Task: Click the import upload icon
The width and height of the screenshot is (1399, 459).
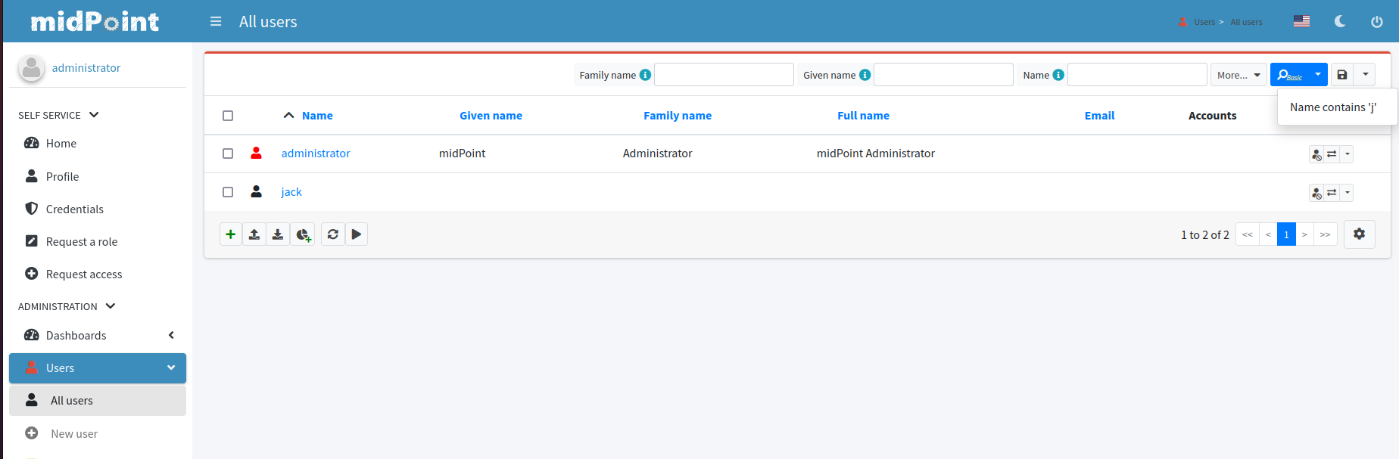Action: pyautogui.click(x=254, y=234)
